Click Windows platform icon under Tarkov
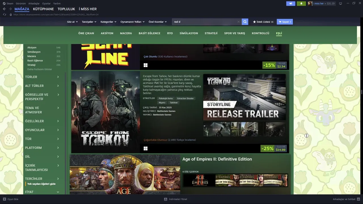The width and height of the screenshot is (363, 204). coord(145,148)
